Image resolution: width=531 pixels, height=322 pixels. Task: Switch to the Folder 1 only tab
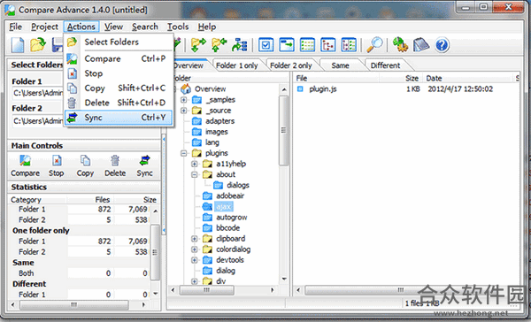pyautogui.click(x=236, y=65)
